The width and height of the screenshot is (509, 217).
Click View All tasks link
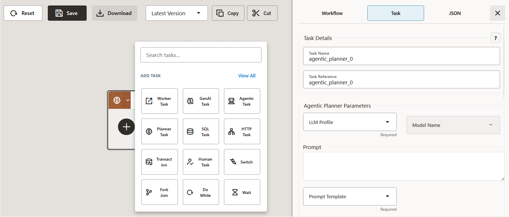pyautogui.click(x=247, y=76)
